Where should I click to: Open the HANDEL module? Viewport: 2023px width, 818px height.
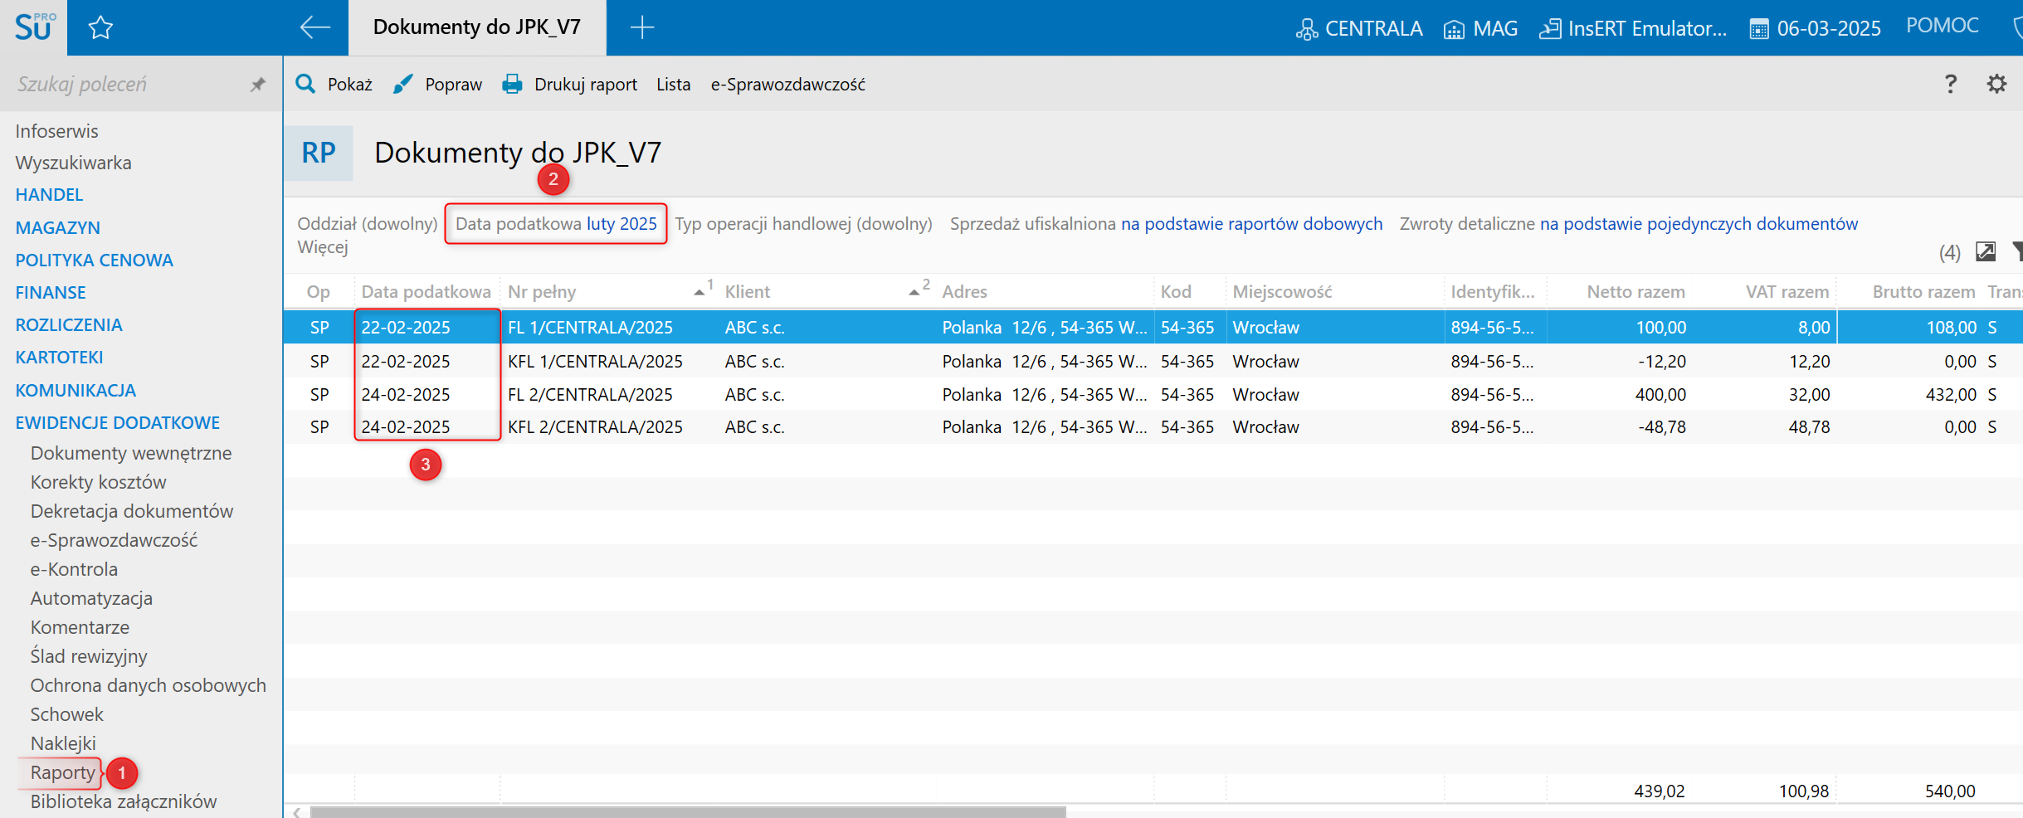[49, 195]
